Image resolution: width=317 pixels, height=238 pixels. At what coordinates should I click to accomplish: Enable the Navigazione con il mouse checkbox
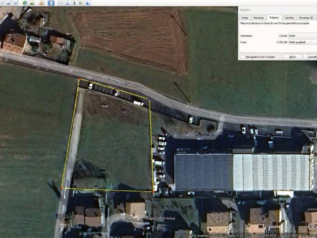[243, 57]
